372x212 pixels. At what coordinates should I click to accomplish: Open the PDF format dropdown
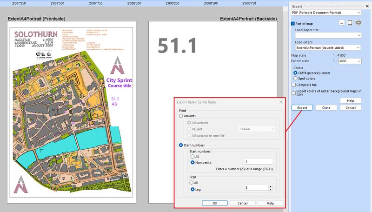coord(326,13)
